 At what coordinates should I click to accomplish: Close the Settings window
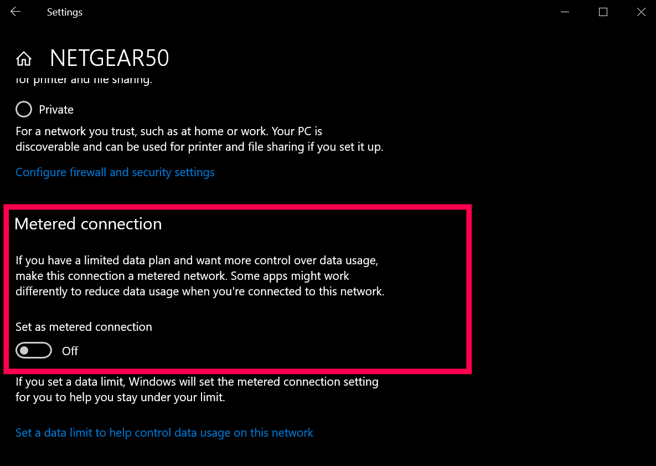point(641,12)
